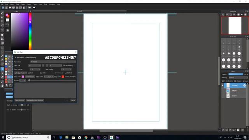The height and width of the screenshot is (140, 249).
Task: Open the Text Spacing dropdown
Action: tap(35, 69)
